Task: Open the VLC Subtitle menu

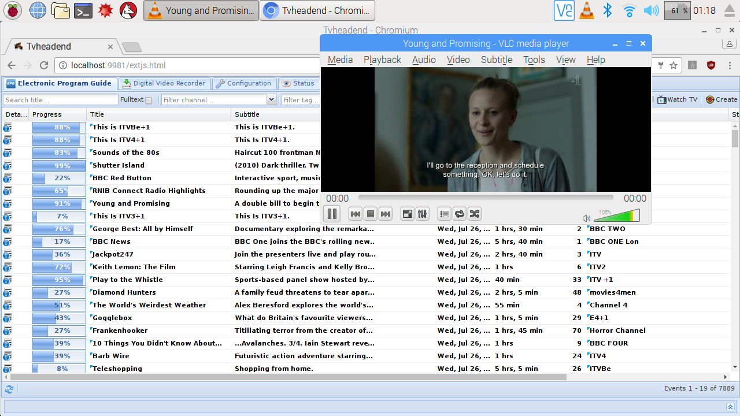Action: click(496, 60)
